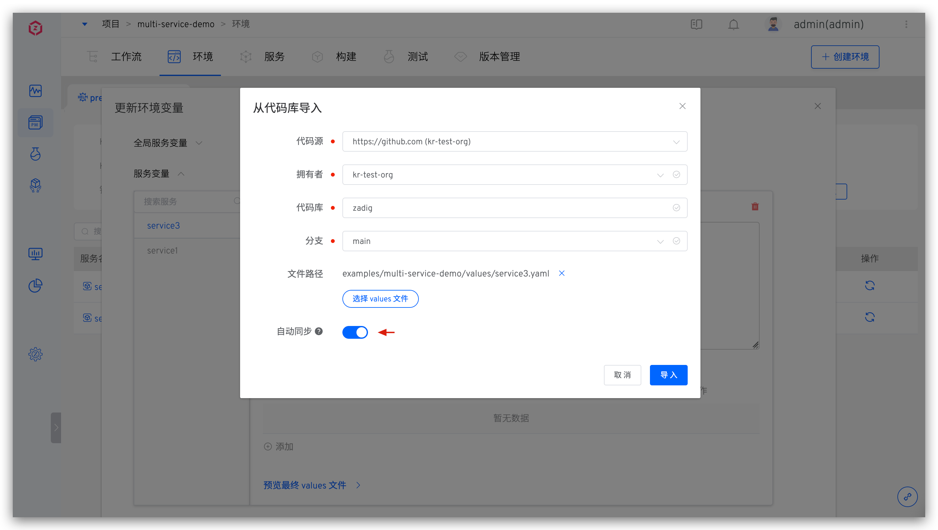This screenshot has width=938, height=530.
Task: Select the project management sidebar icon
Action: [35, 123]
